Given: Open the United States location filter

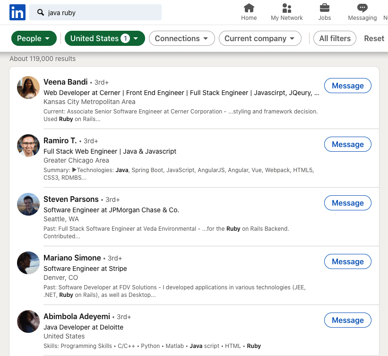Looking at the screenshot, I should coord(104,39).
